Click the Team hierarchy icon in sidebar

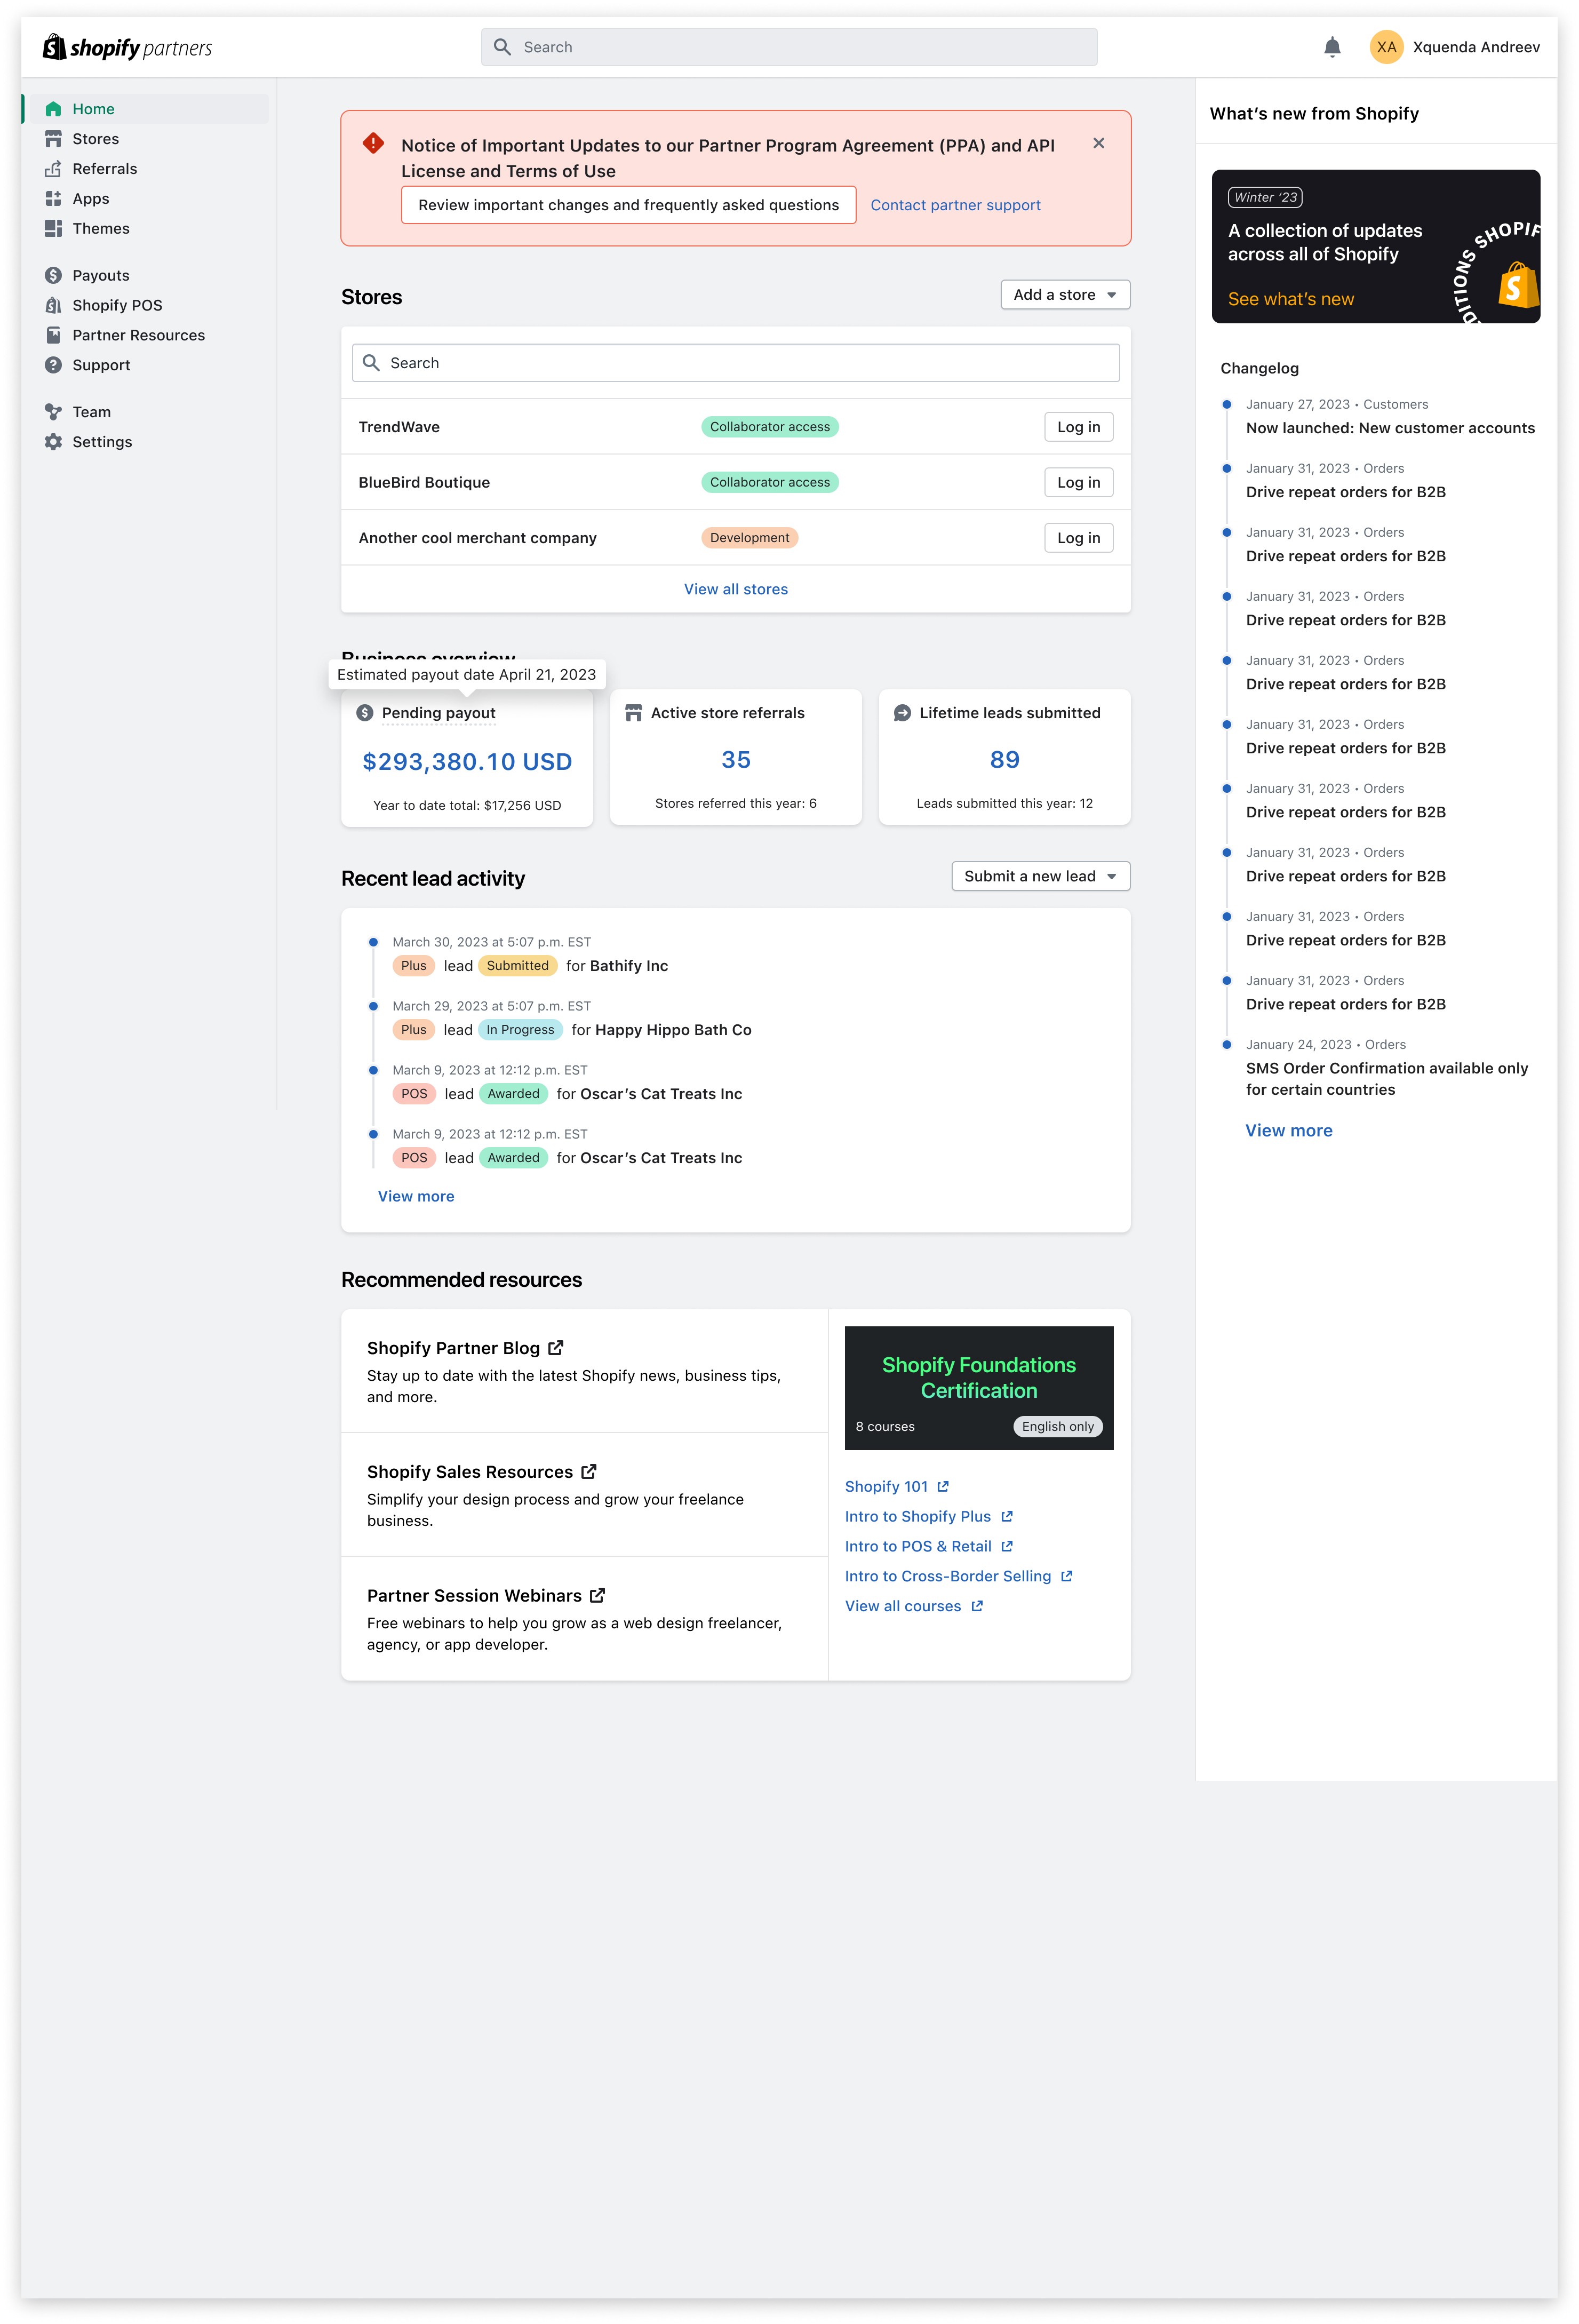click(x=53, y=412)
